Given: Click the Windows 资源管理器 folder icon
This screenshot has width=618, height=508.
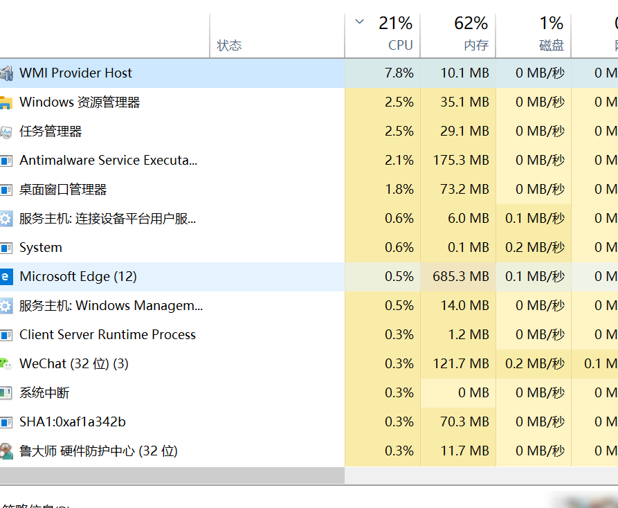Looking at the screenshot, I should 6,102.
